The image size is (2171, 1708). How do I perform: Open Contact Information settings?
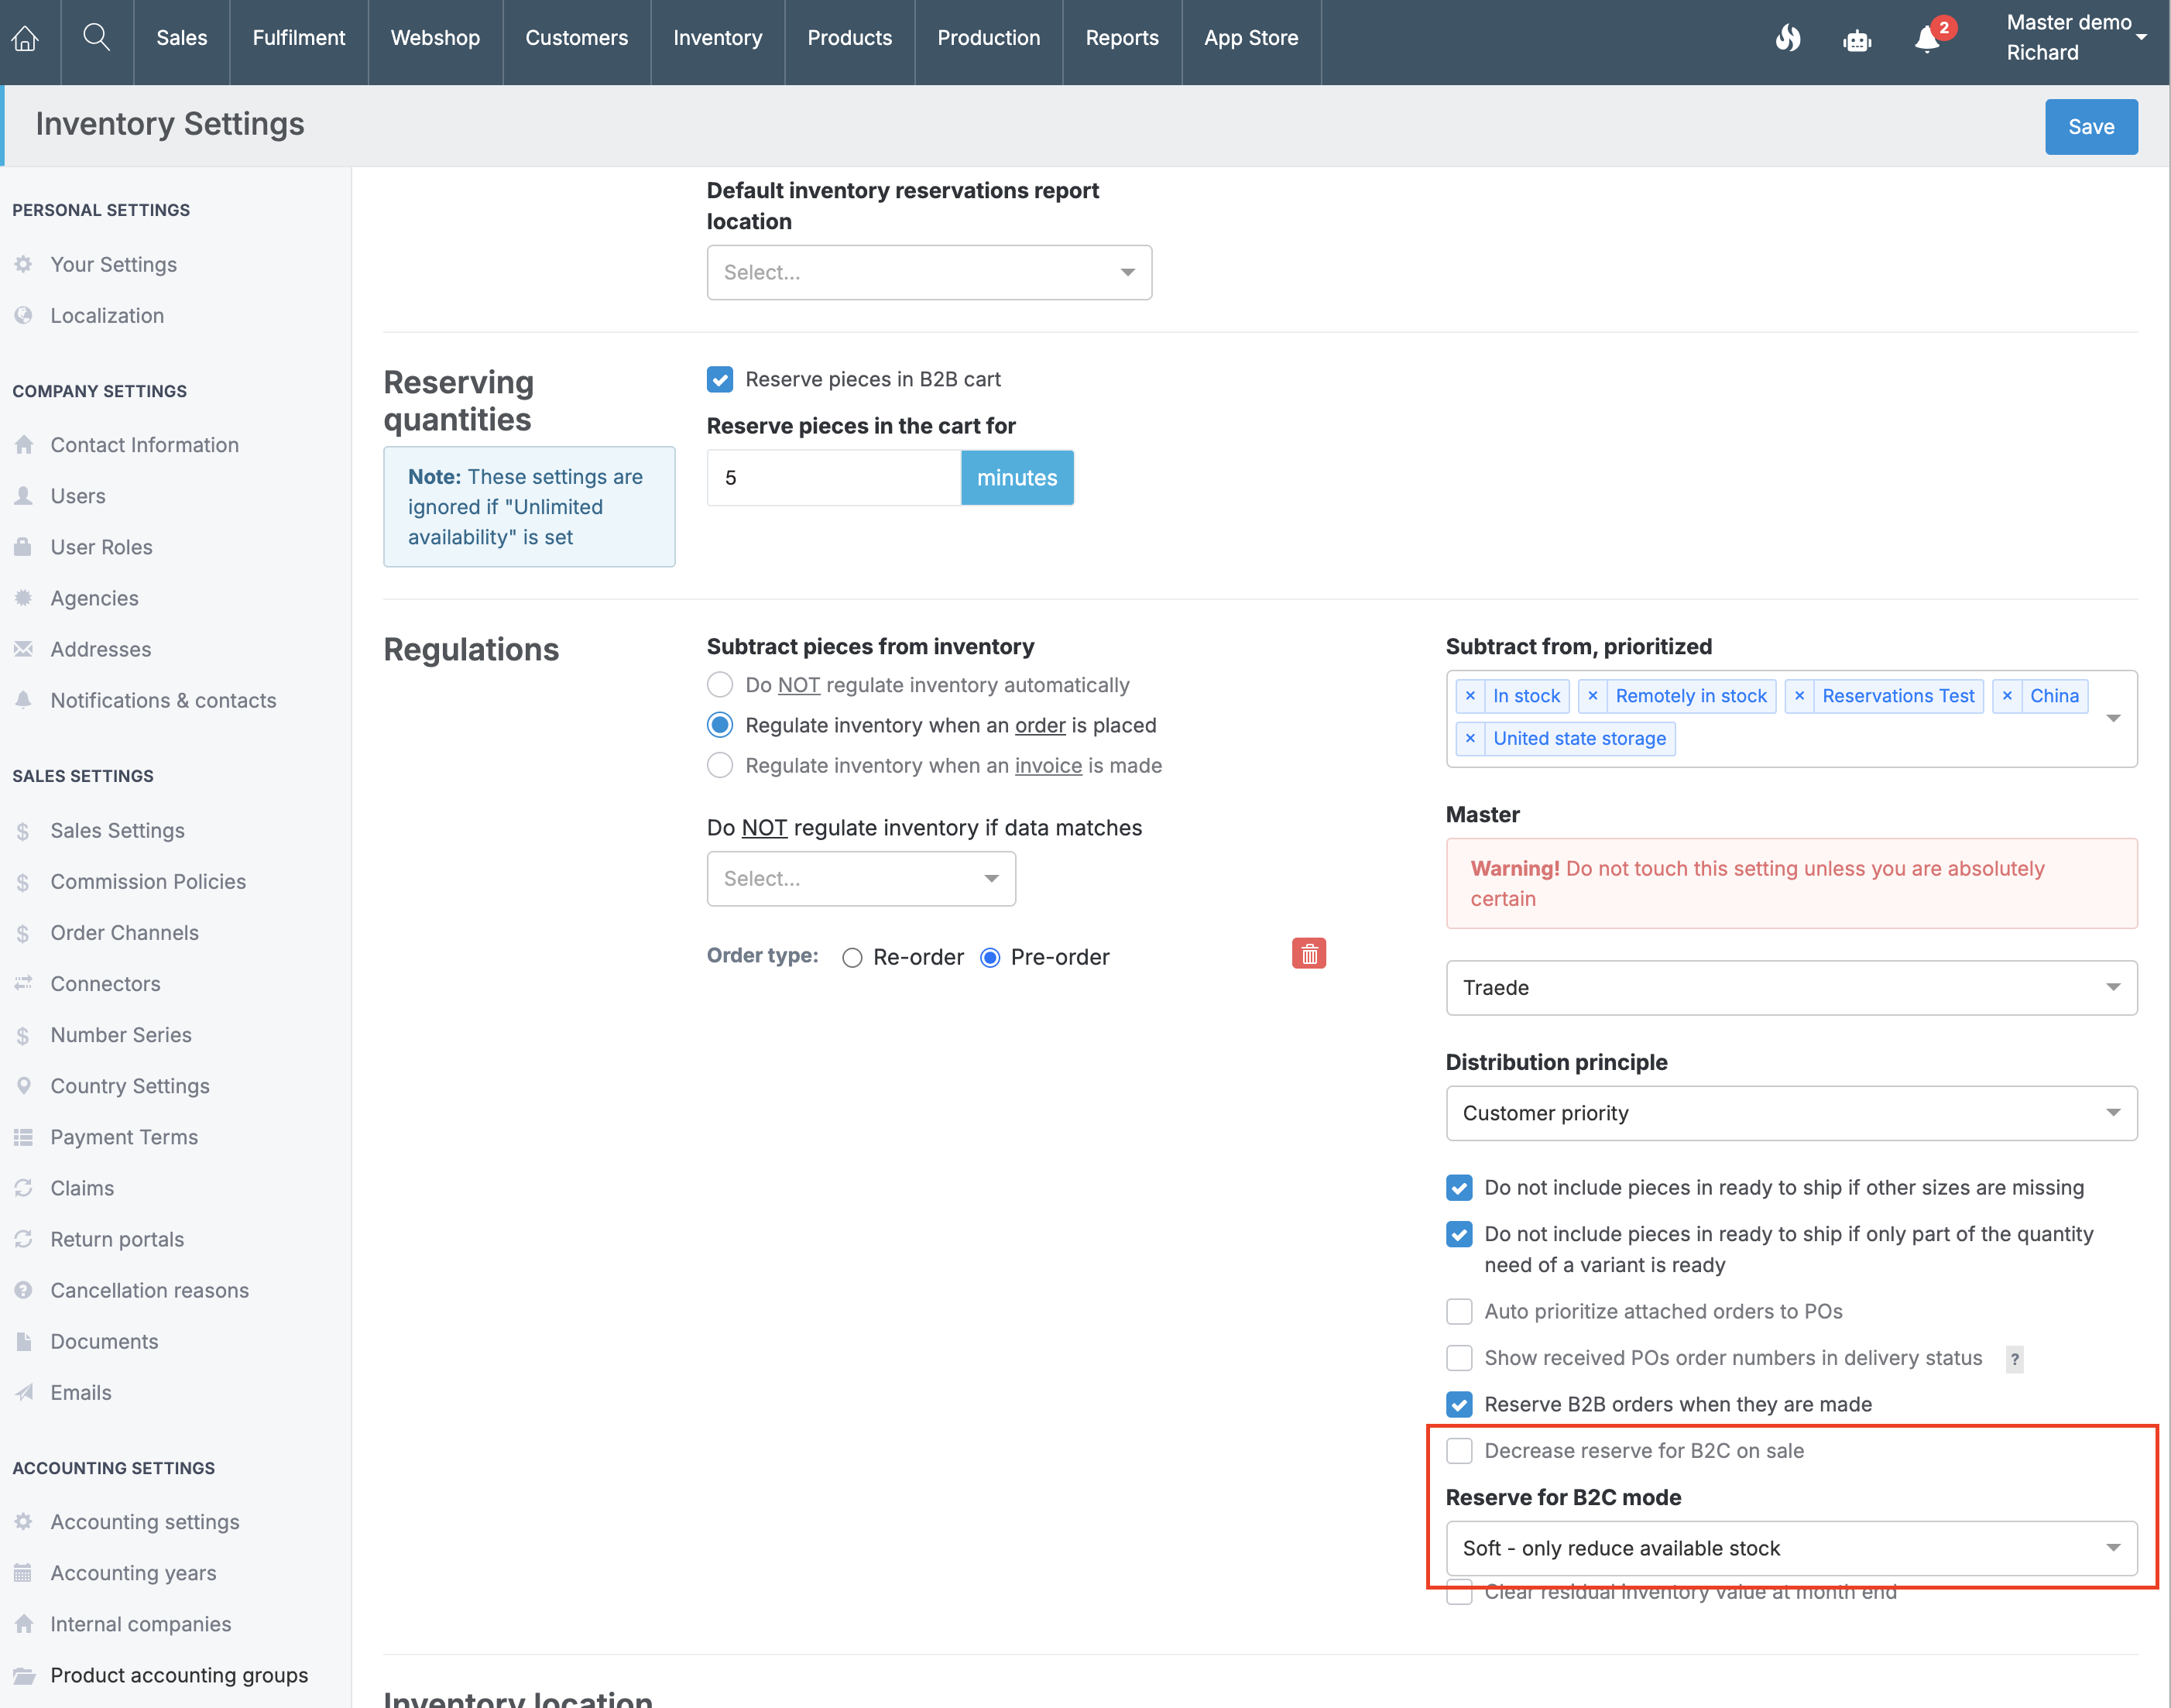pos(144,445)
